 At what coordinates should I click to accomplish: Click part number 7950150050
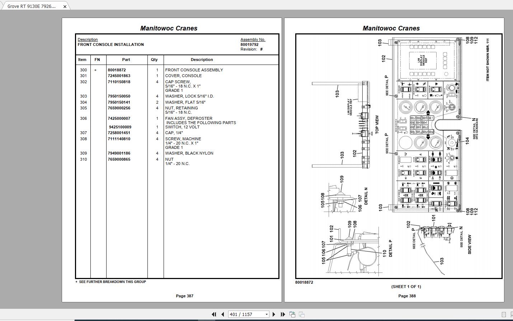point(119,96)
